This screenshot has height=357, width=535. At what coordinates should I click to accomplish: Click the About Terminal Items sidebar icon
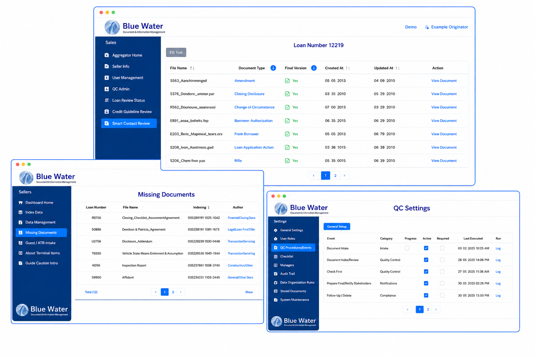pyautogui.click(x=21, y=253)
